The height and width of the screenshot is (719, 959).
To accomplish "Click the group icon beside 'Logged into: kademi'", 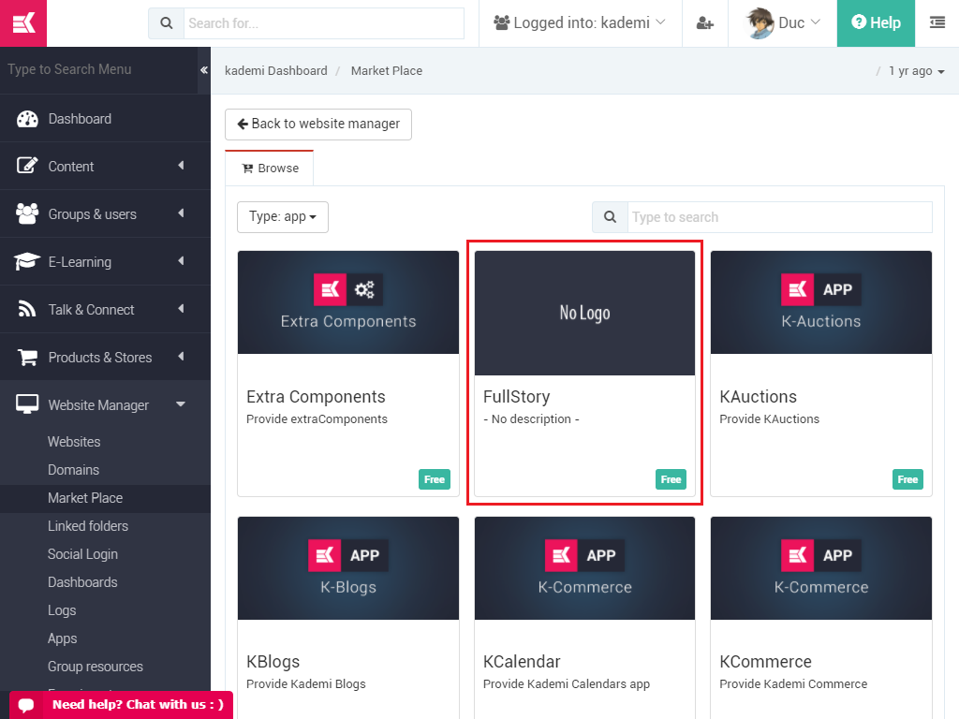I will click(502, 23).
